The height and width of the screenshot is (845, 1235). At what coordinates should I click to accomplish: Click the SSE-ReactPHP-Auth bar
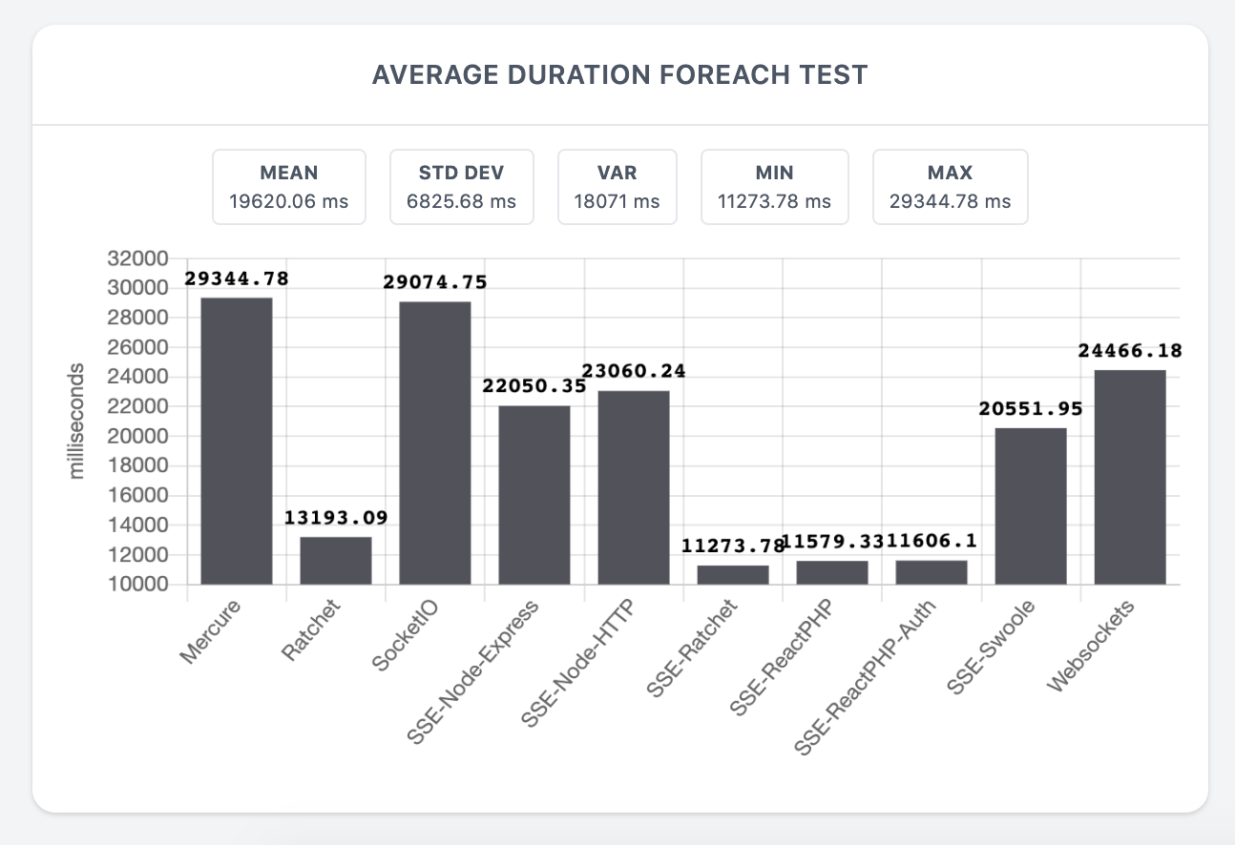931,572
